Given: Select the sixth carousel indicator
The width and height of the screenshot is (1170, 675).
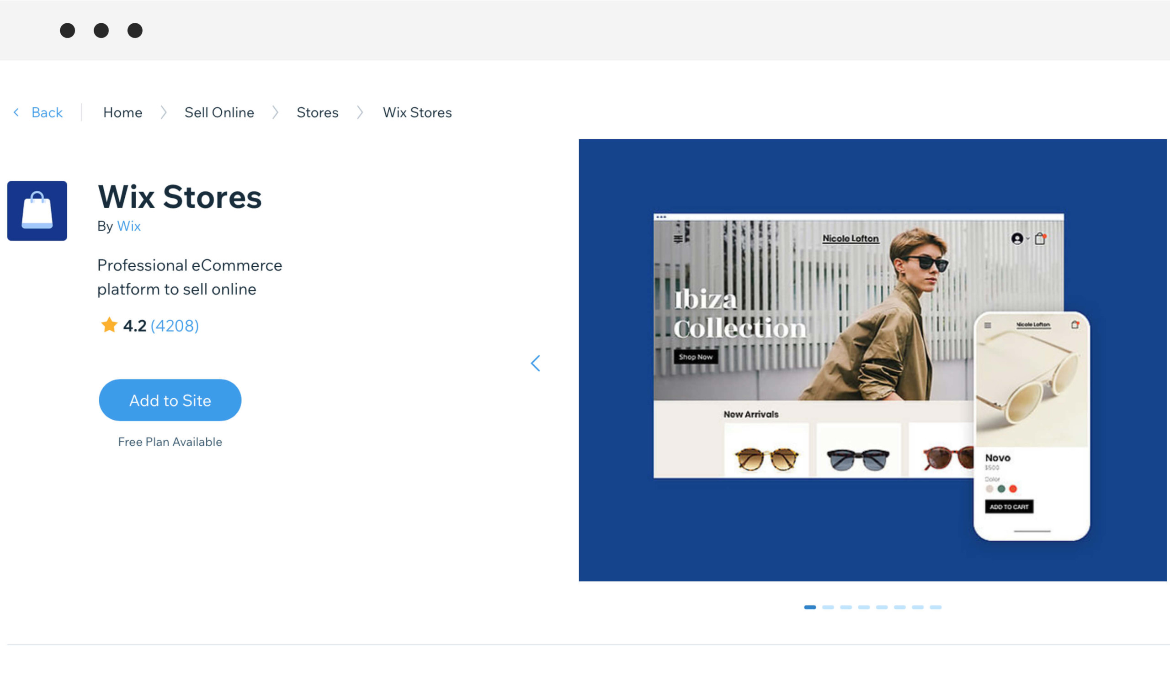Looking at the screenshot, I should (899, 607).
